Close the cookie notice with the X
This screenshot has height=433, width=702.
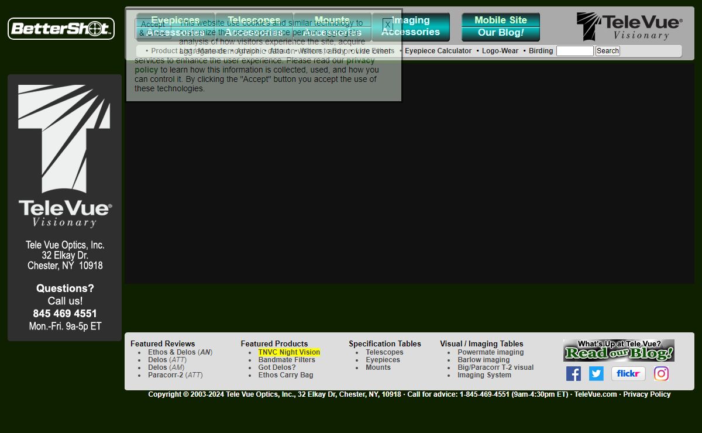[387, 25]
